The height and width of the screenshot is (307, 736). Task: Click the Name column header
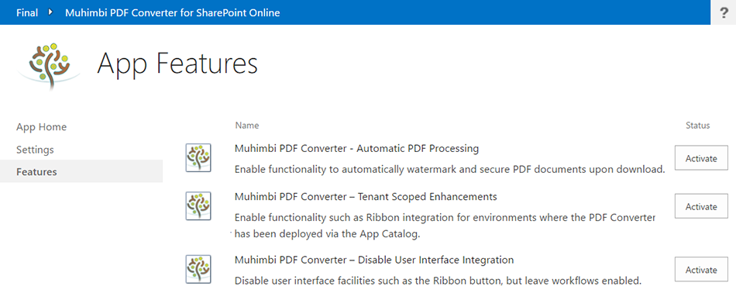pyautogui.click(x=247, y=126)
